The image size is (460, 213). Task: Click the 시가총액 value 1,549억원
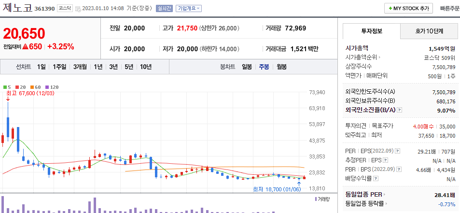(x=442, y=49)
